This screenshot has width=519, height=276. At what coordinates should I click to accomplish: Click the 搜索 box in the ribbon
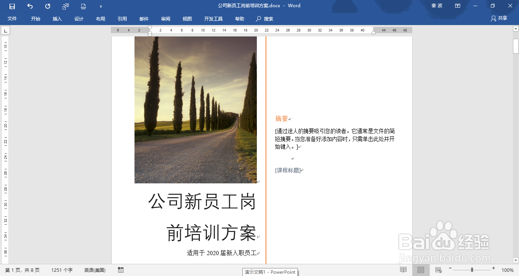pyautogui.click(x=265, y=19)
